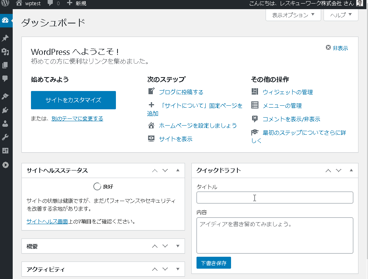Open the Plugins plug sidebar icon
The height and width of the screenshot is (279, 368).
[x=5, y=110]
